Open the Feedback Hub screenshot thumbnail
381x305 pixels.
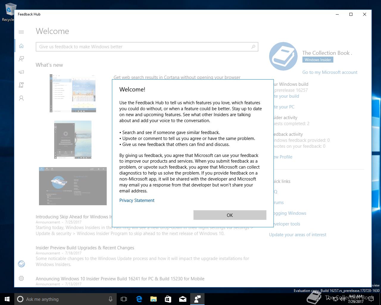(x=73, y=186)
